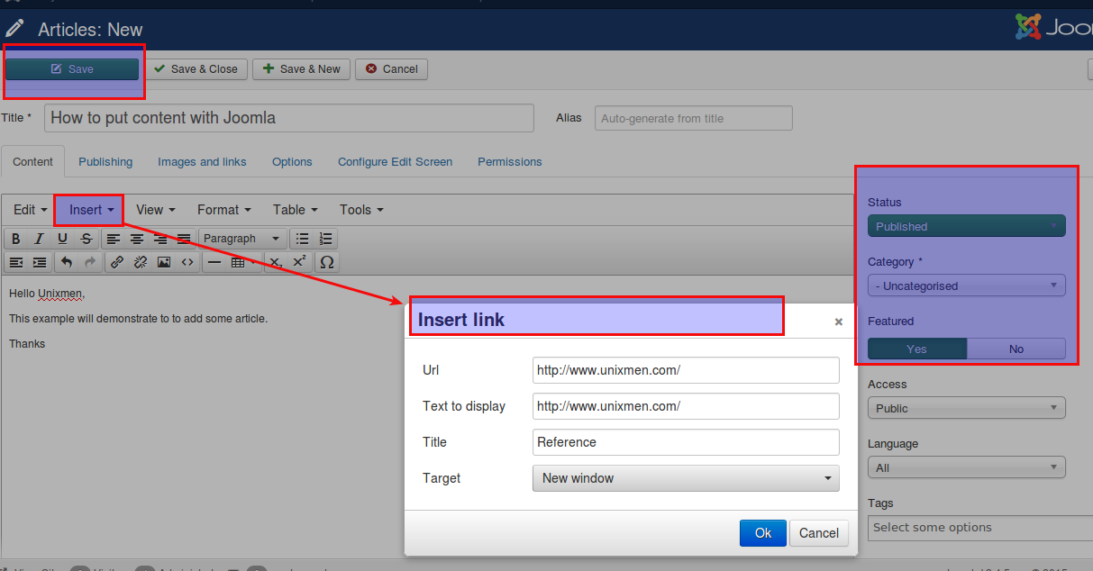Image resolution: width=1093 pixels, height=571 pixels.
Task: Open the Language dropdown showing All
Action: [x=967, y=467]
